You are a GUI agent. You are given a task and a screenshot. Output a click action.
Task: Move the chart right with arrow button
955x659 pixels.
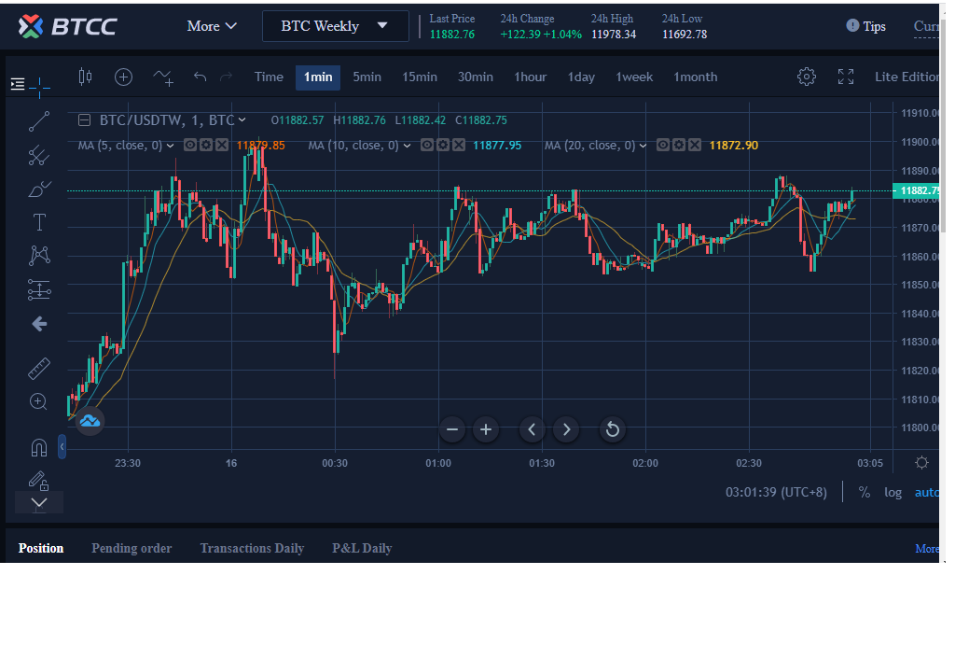566,429
